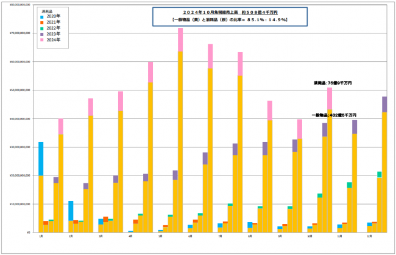Click the 12月 x-axis label
The image size is (396, 255).
369,236
